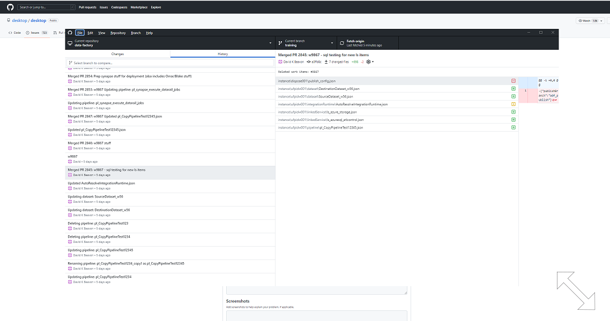Select commit Updating dataset: DestinationDataset_w56
The image size is (610, 321).
pos(170,212)
